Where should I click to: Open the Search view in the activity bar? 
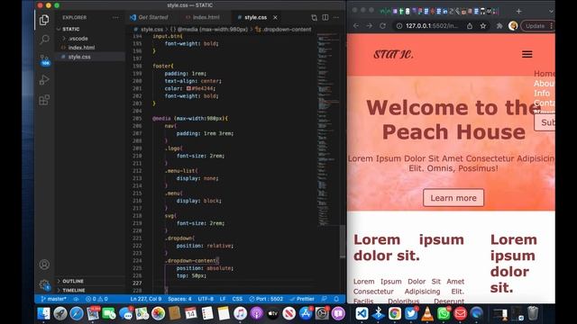(44, 40)
